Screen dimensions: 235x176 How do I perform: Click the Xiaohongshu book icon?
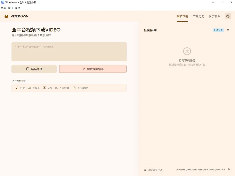point(30,88)
